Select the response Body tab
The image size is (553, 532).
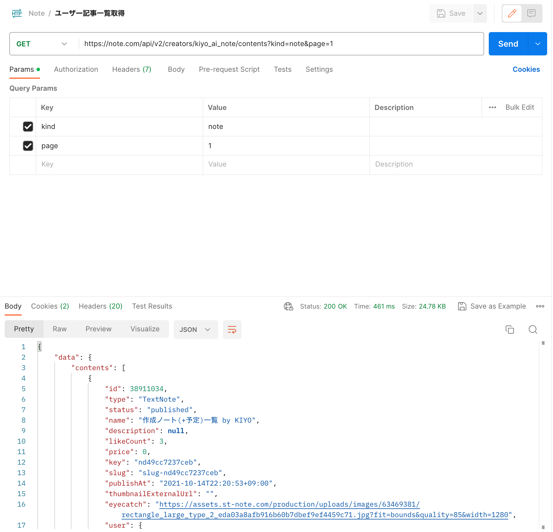pos(13,306)
